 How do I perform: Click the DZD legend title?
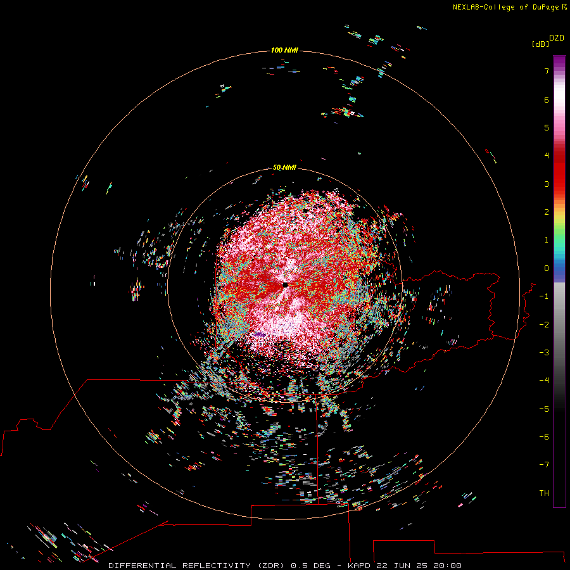pos(557,38)
